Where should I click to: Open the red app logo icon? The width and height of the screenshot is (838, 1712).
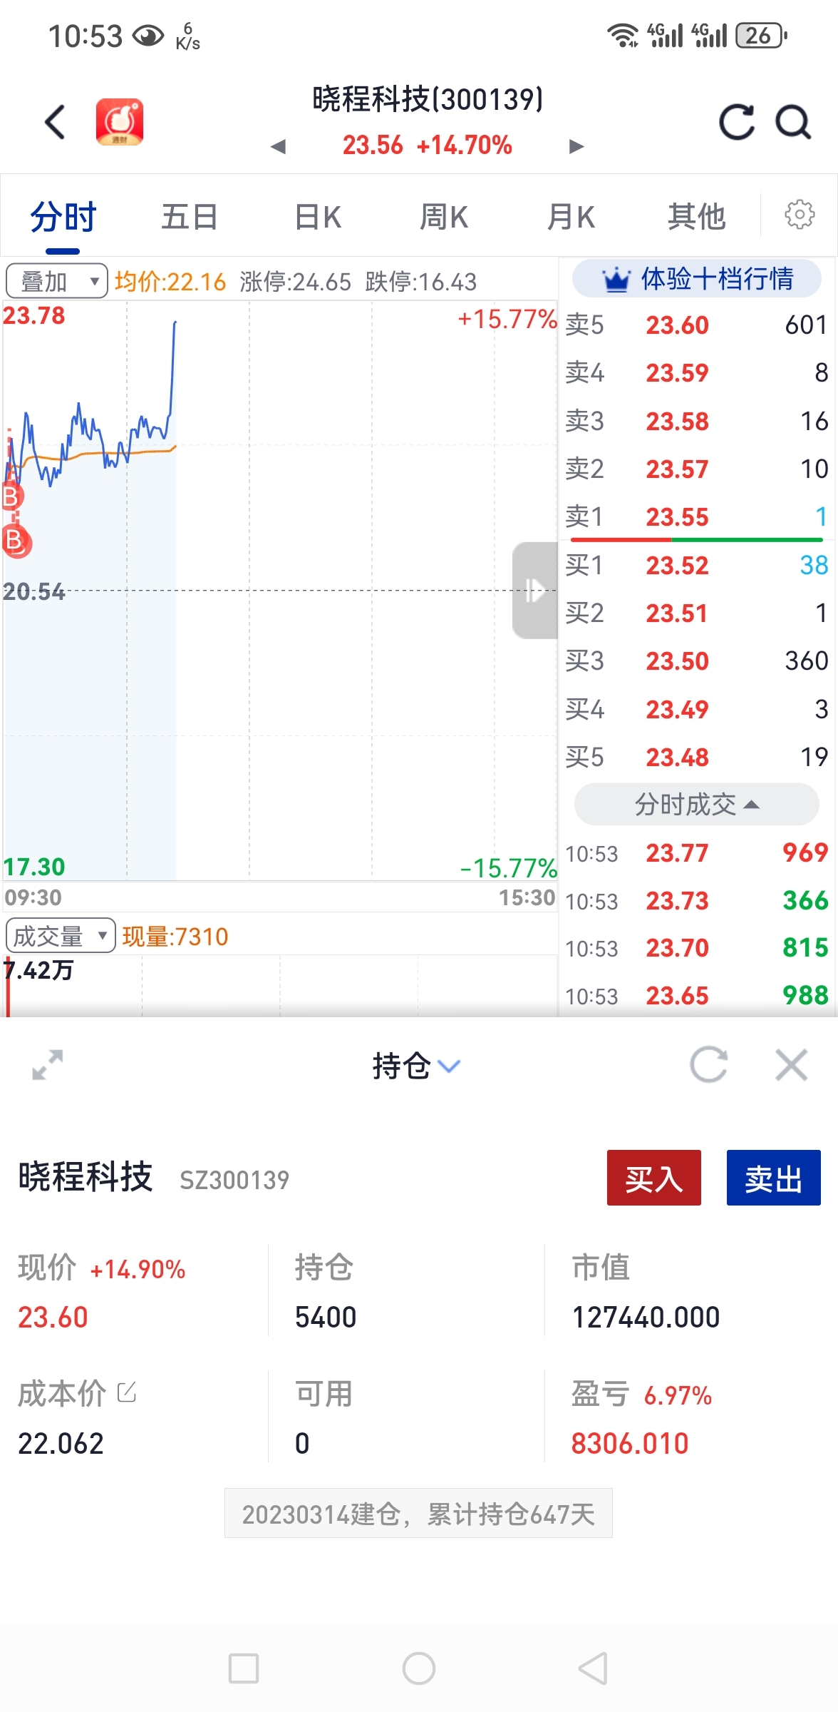point(120,121)
